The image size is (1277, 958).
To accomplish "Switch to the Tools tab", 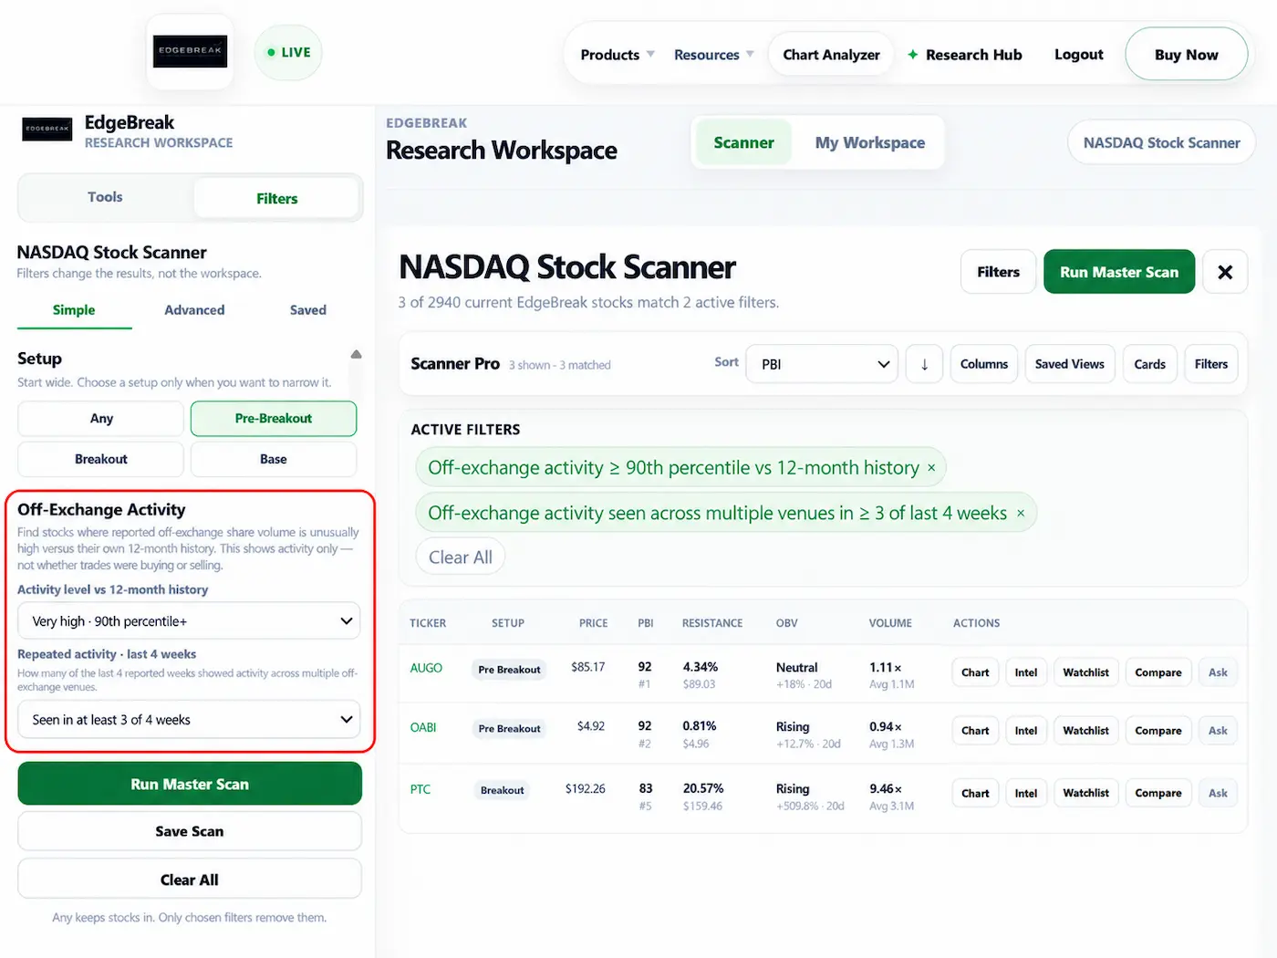I will pyautogui.click(x=105, y=197).
